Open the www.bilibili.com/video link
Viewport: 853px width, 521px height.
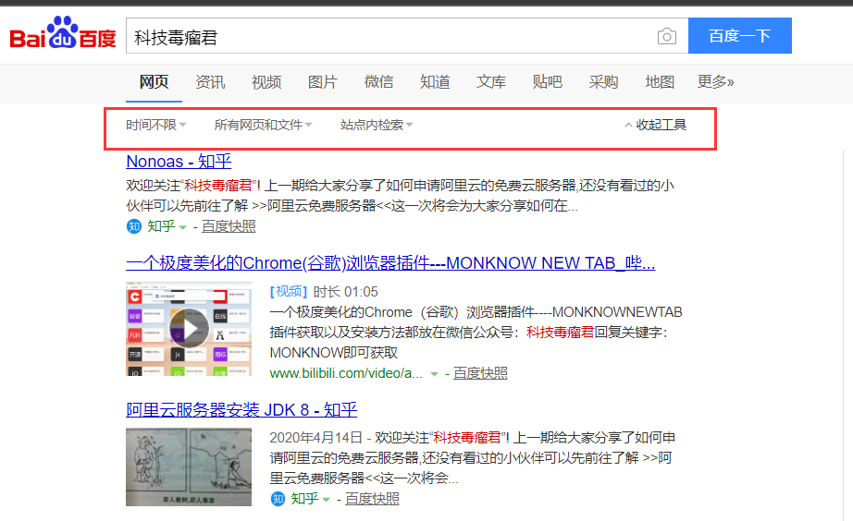(346, 373)
